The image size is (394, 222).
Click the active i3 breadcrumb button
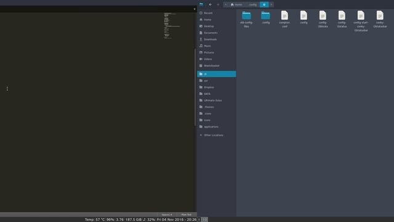(x=264, y=4)
